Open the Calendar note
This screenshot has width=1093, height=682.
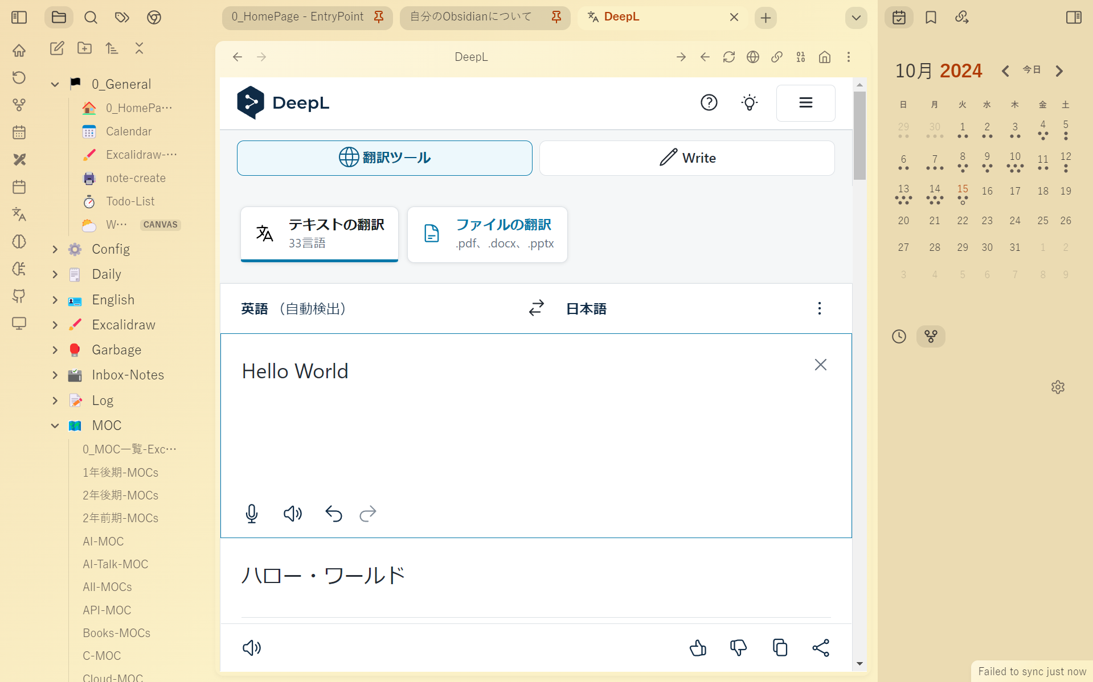click(x=129, y=131)
